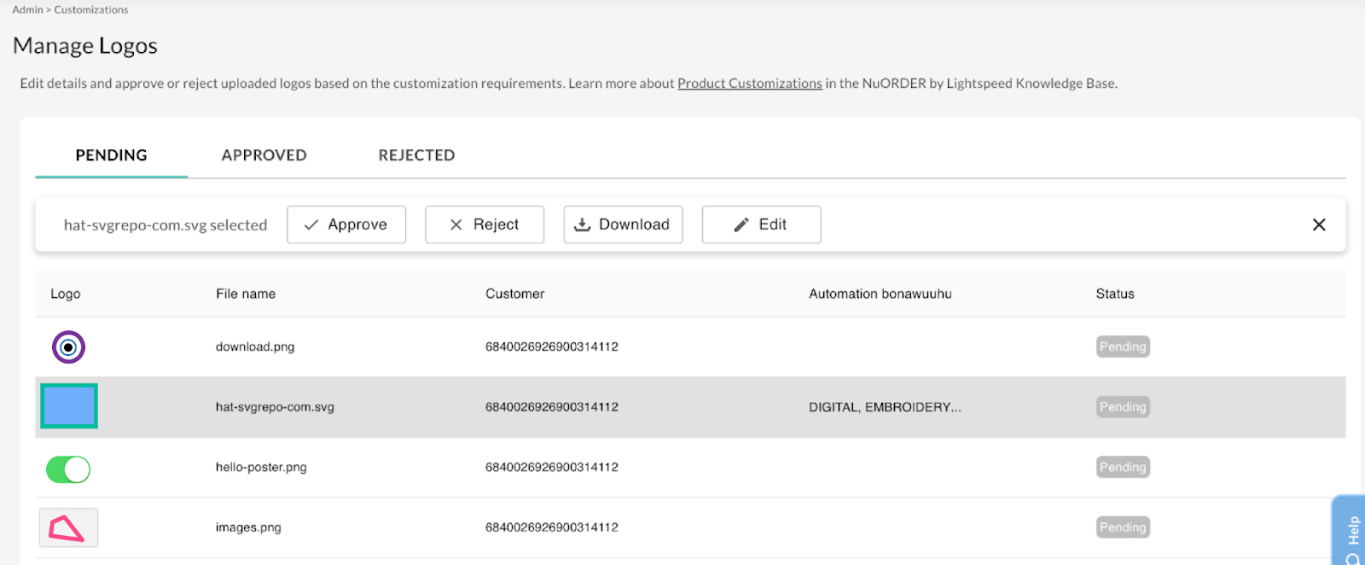Click the pink shape images.png thumbnail
Image resolution: width=1365 pixels, height=565 pixels.
point(68,527)
